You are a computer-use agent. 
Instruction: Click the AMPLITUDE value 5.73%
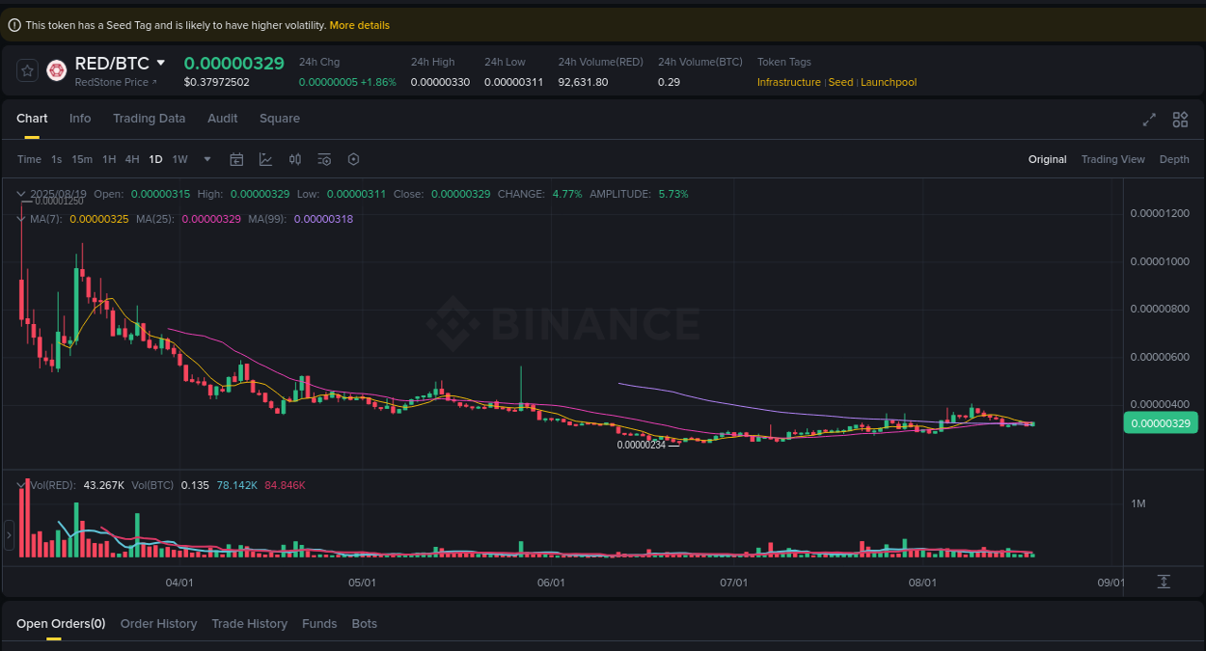click(673, 194)
